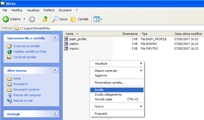
Task: Select the .bash_profile file name
Action: pyautogui.click(x=77, y=39)
